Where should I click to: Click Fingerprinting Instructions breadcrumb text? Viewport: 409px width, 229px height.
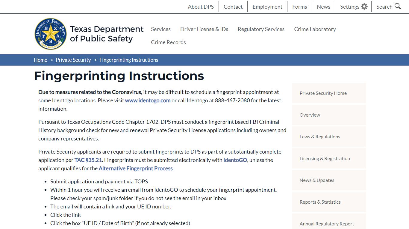[129, 60]
